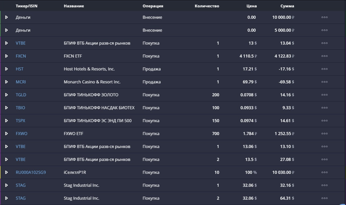Select the name iСелктлP1R
Viewport: 346px width, 205px height.
point(75,173)
